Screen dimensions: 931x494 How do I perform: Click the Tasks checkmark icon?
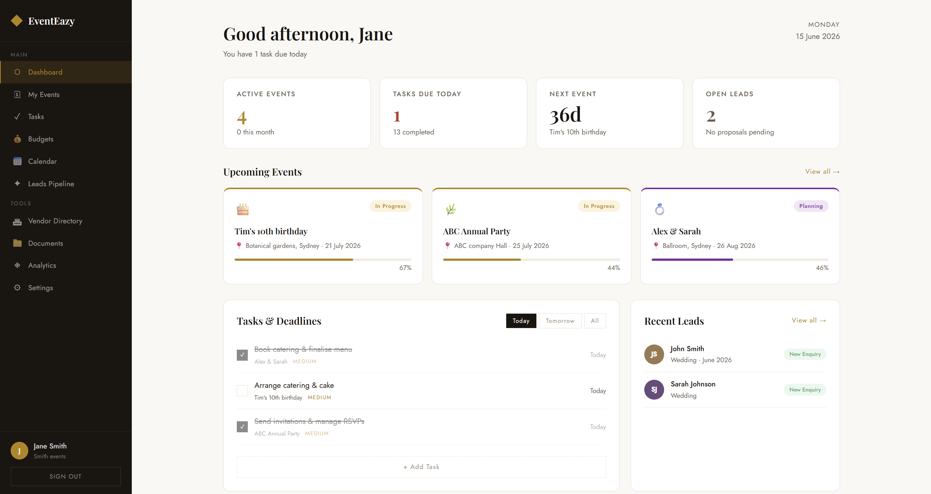[x=17, y=116]
